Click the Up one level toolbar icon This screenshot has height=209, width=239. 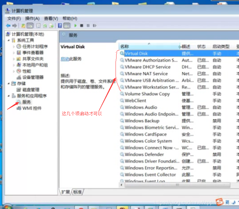pos(23,26)
